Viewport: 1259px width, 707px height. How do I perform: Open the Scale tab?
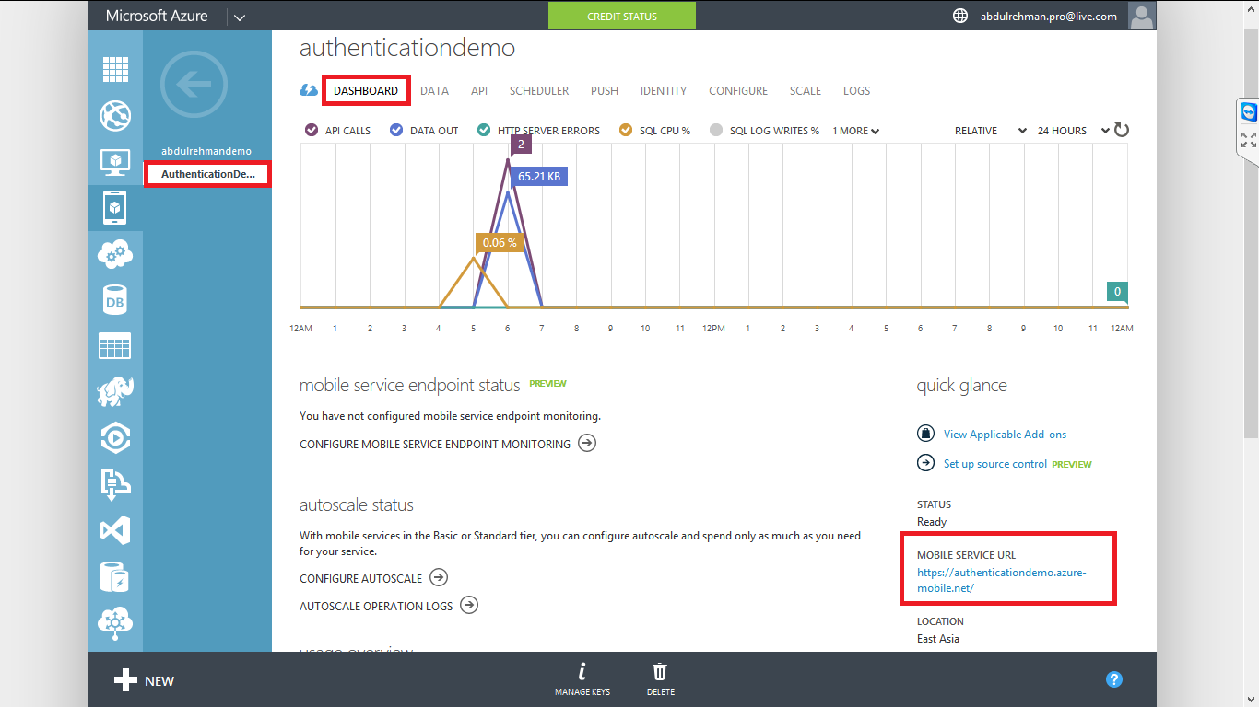pyautogui.click(x=806, y=91)
